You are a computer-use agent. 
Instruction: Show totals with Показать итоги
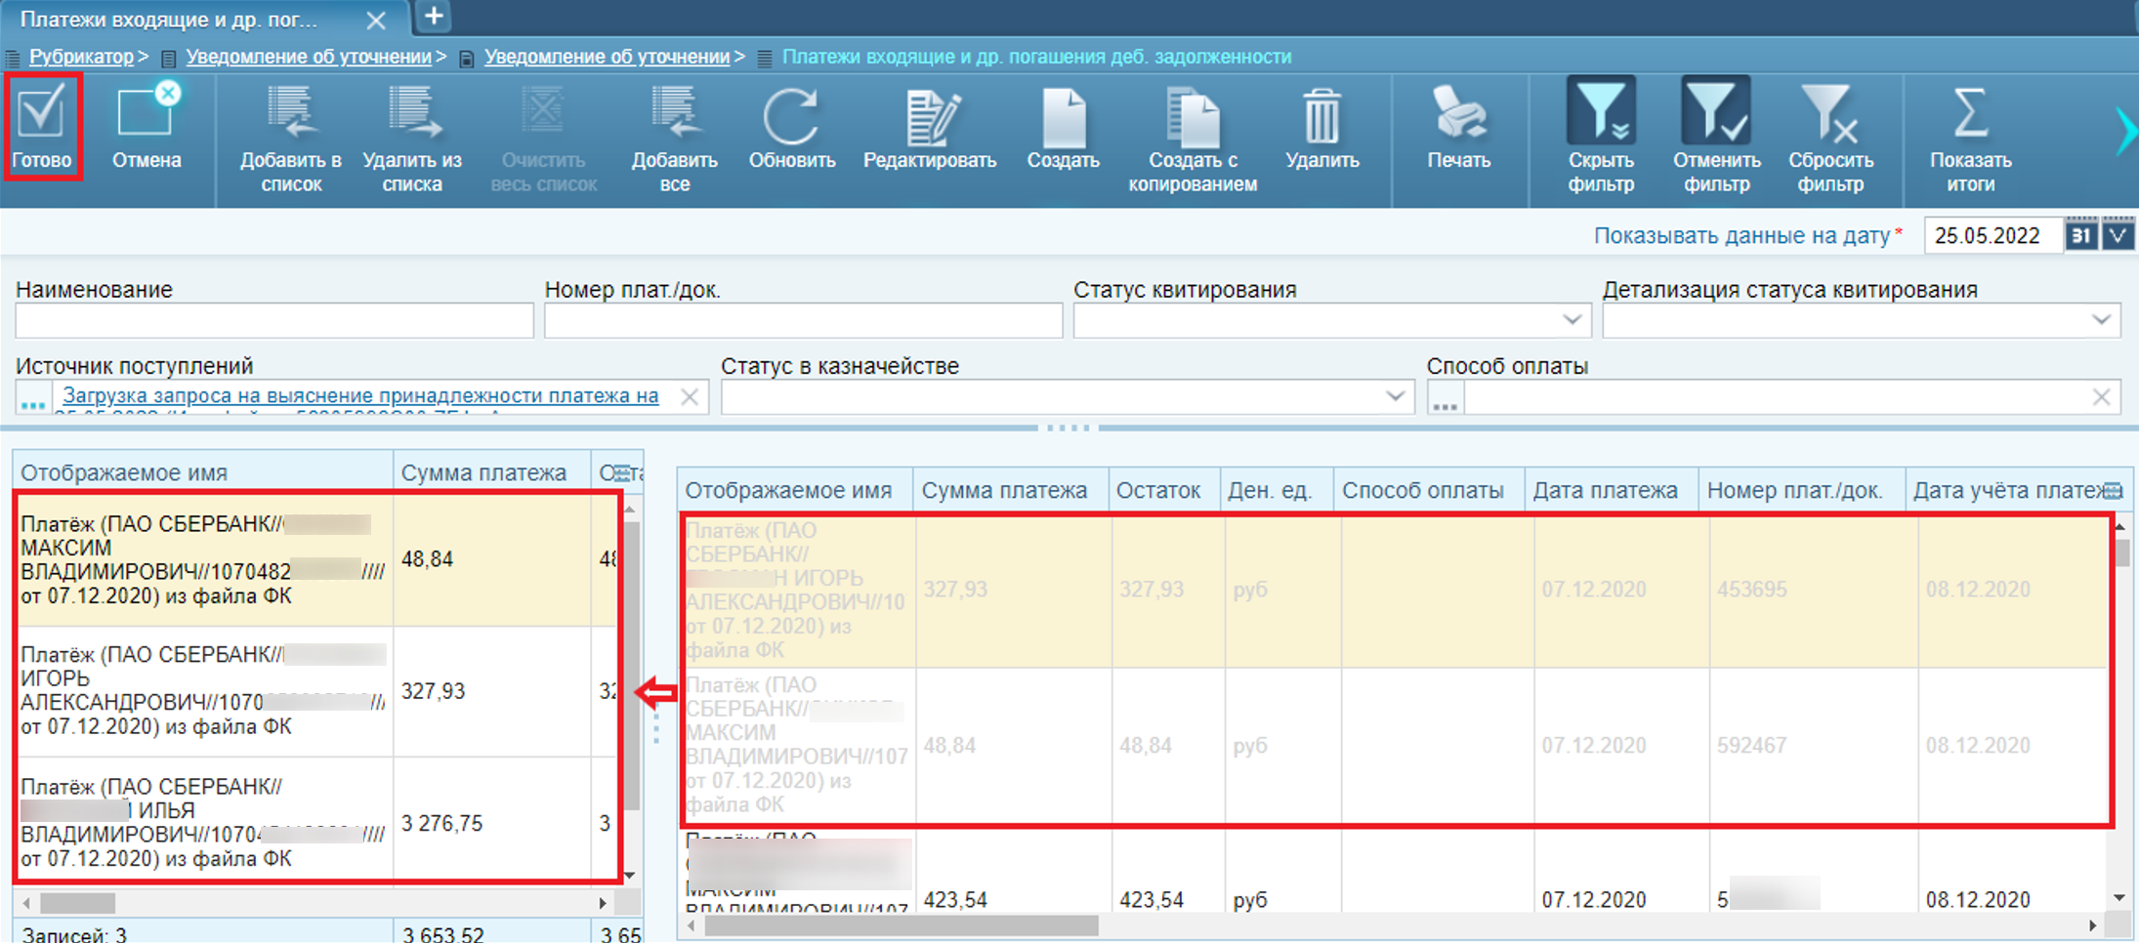1969,114
